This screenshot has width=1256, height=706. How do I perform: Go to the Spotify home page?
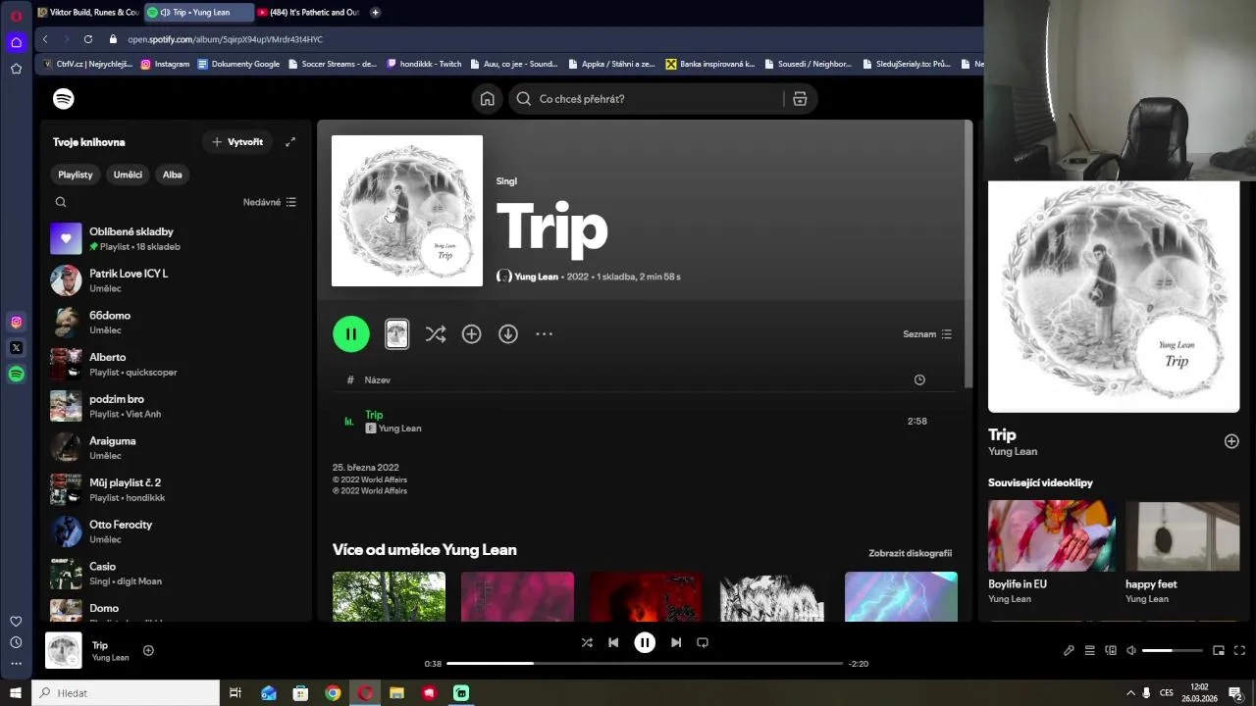[x=487, y=99]
